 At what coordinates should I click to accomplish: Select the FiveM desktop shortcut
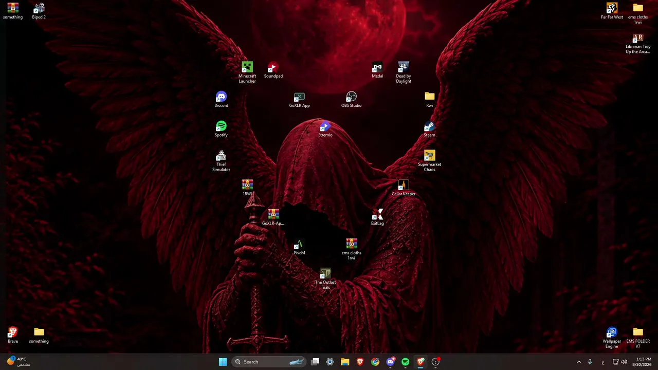click(299, 247)
